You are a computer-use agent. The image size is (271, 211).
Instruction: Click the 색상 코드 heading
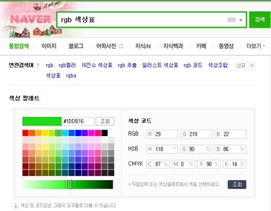(x=140, y=121)
